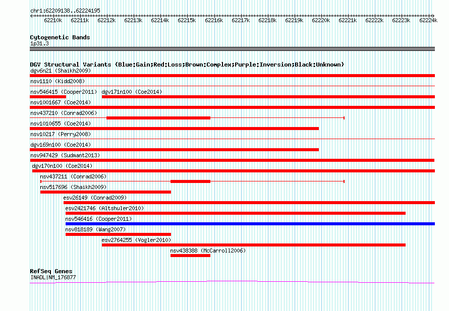Click the nsv1010655 (Coe2014) label
449x311 pixels.
[x=61, y=123]
